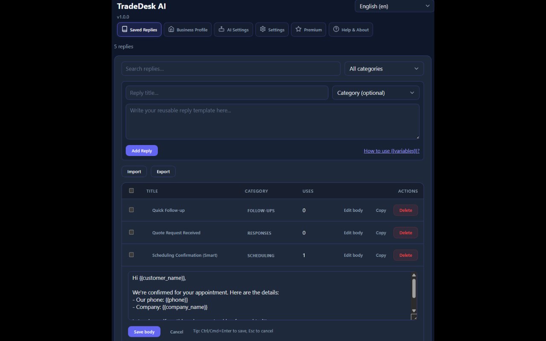Image resolution: width=546 pixels, height=341 pixels.
Task: Click the Help & About question icon
Action: pos(336,29)
